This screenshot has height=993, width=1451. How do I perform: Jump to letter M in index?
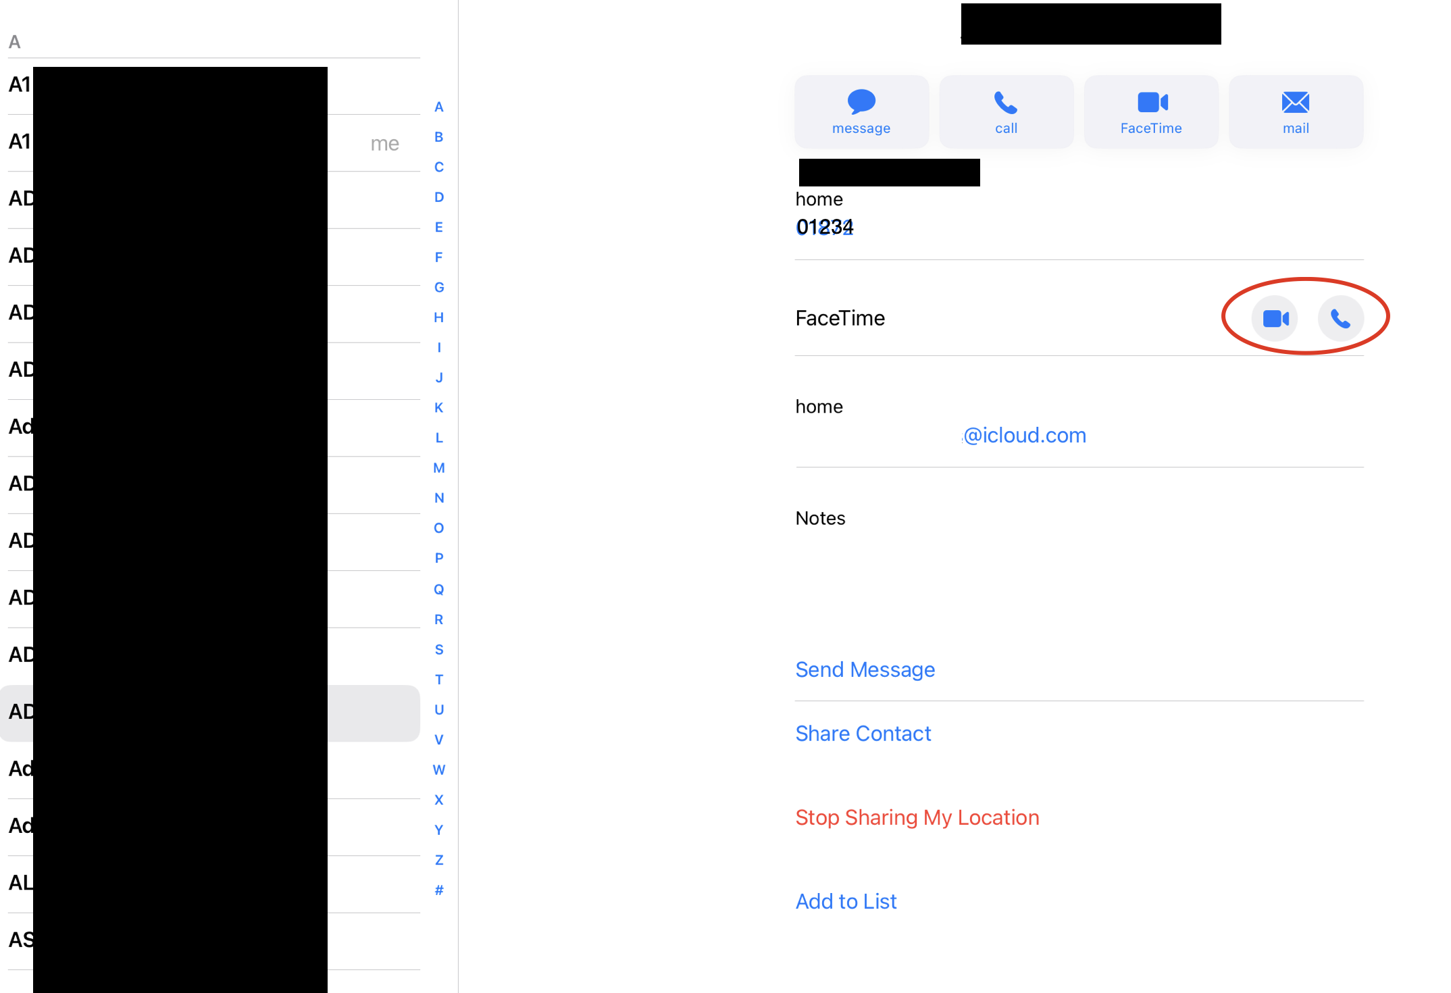439,467
